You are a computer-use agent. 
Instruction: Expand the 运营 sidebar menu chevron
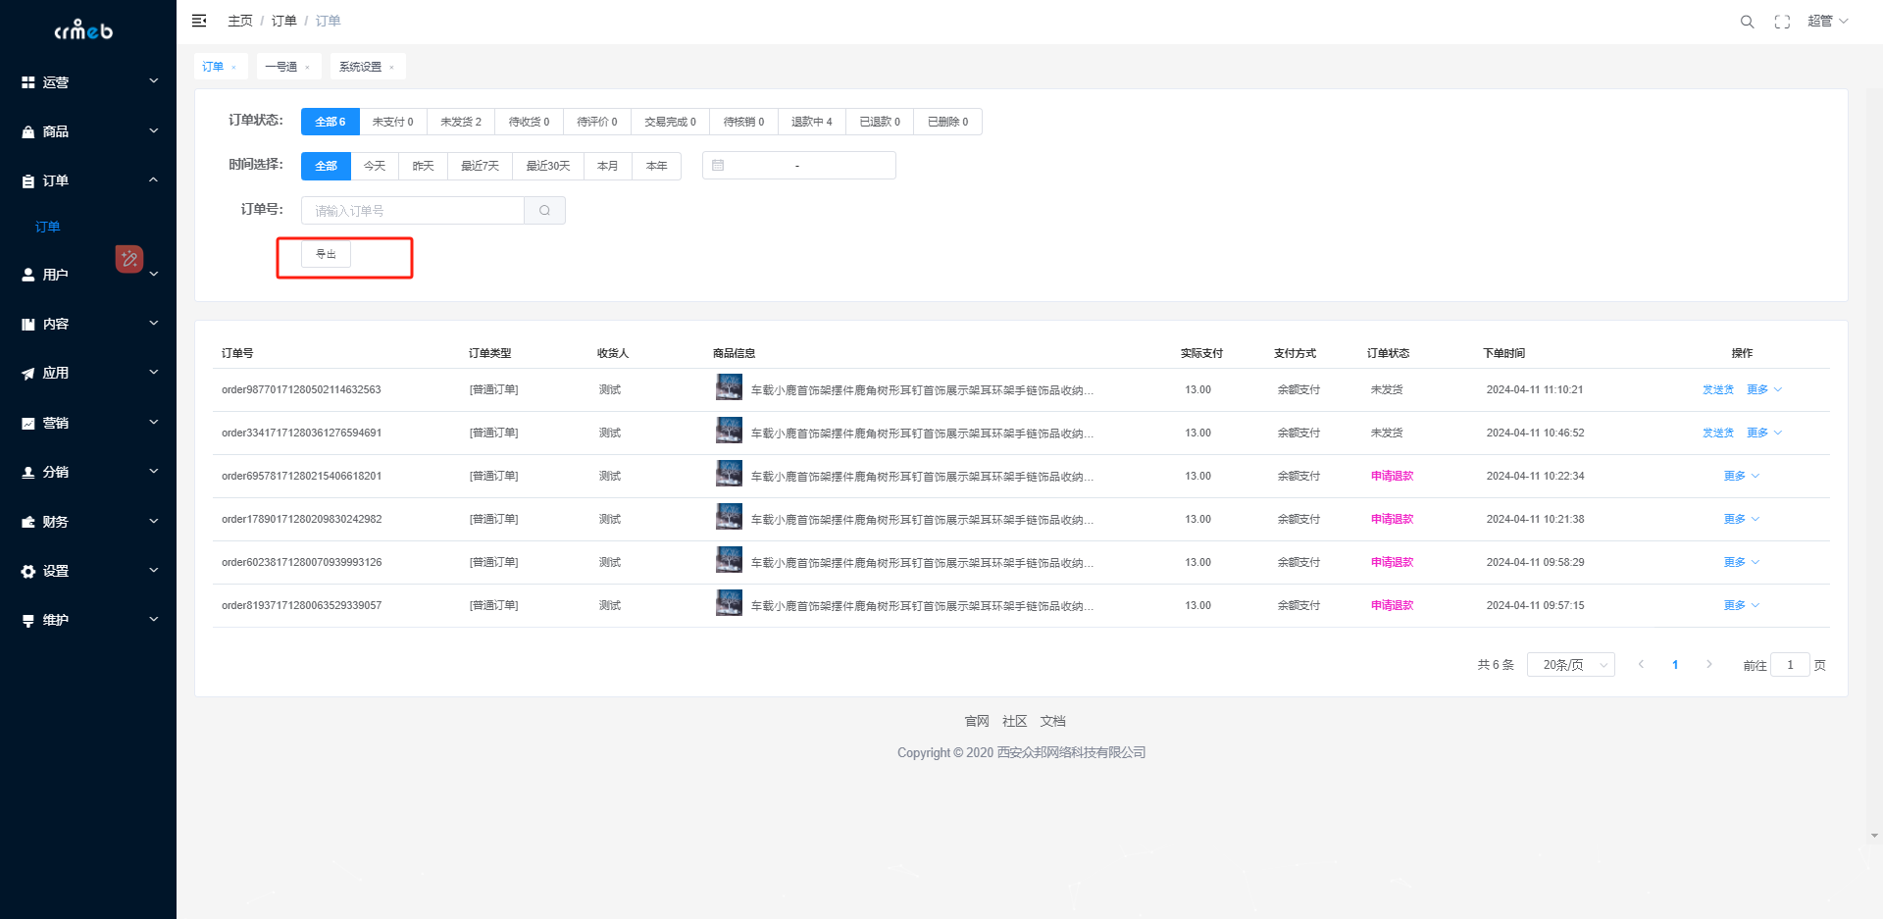pyautogui.click(x=154, y=81)
